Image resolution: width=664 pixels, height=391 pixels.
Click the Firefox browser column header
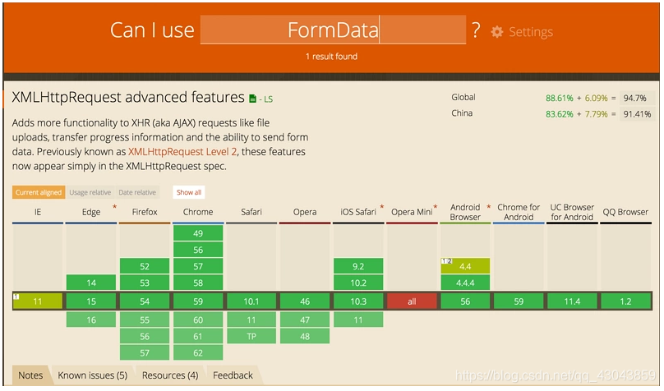pos(145,212)
